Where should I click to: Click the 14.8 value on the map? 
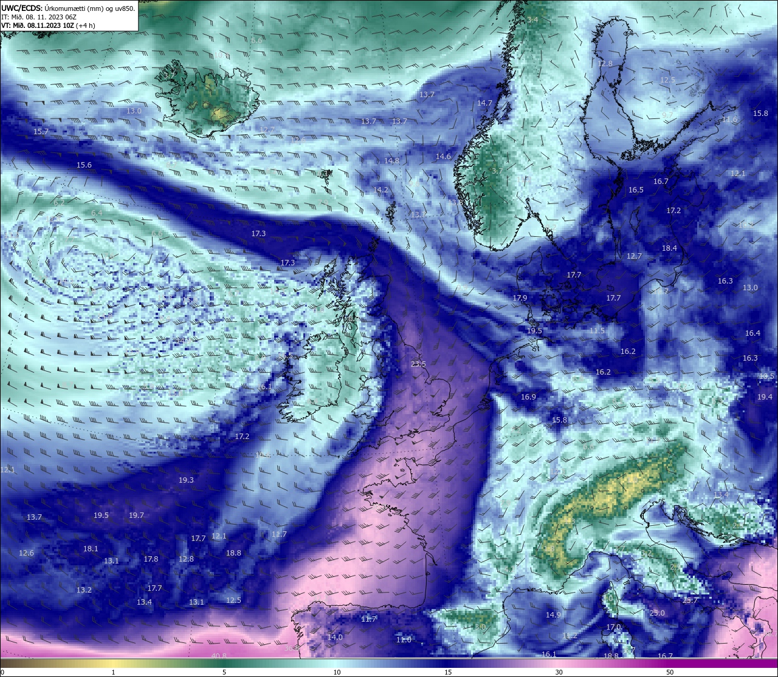pos(391,161)
